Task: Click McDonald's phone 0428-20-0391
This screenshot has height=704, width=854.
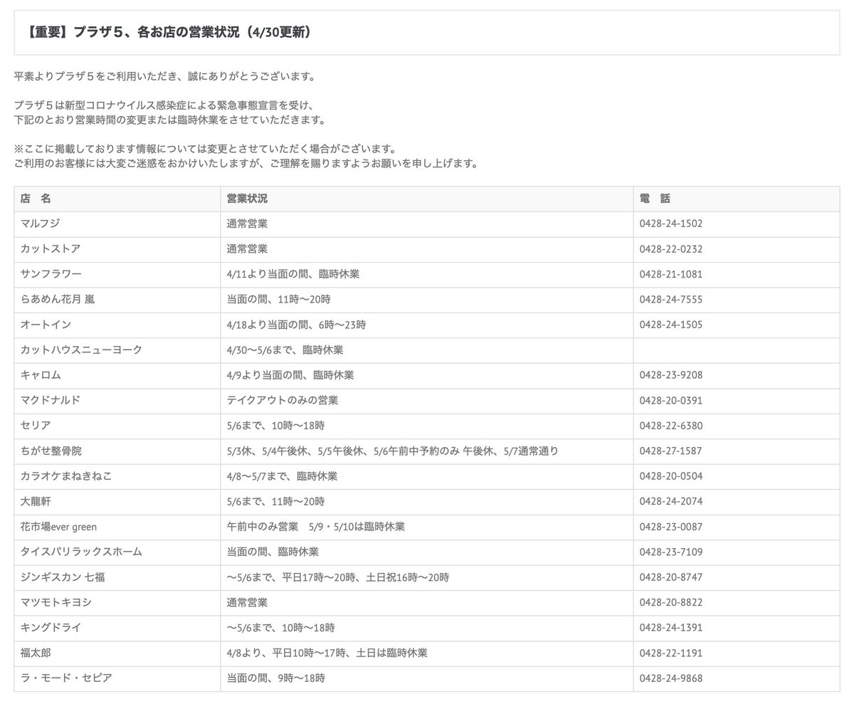Action: (671, 401)
